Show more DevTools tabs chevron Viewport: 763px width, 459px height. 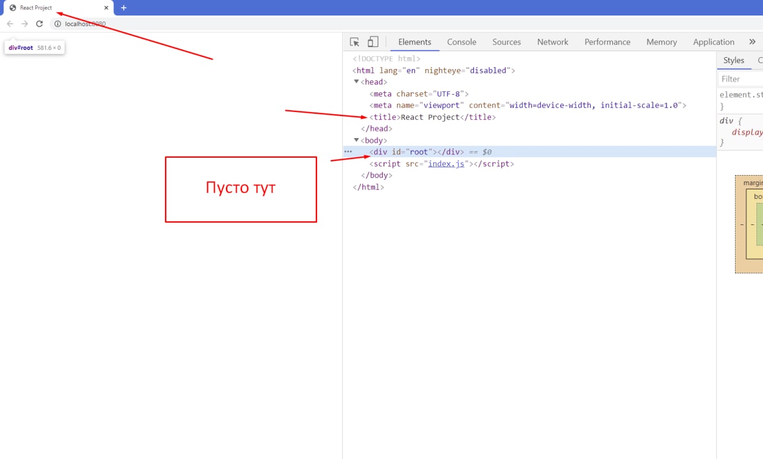752,42
